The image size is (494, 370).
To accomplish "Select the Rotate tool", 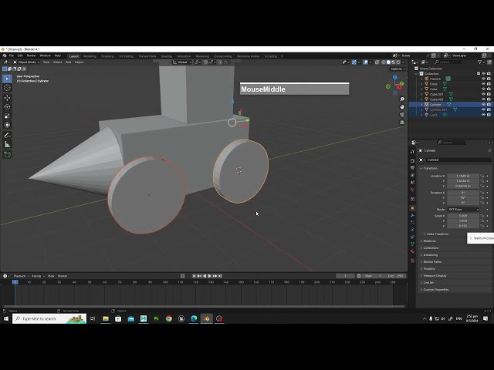I will 7,107.
